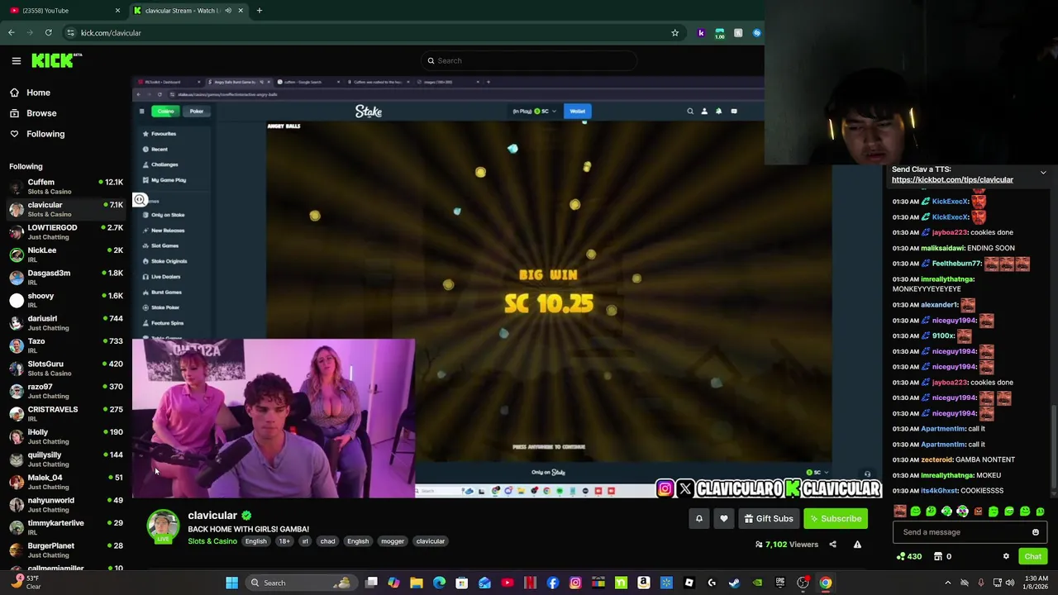The width and height of the screenshot is (1058, 595).
Task: Open NickLee channel in Following list
Action: [x=66, y=255]
